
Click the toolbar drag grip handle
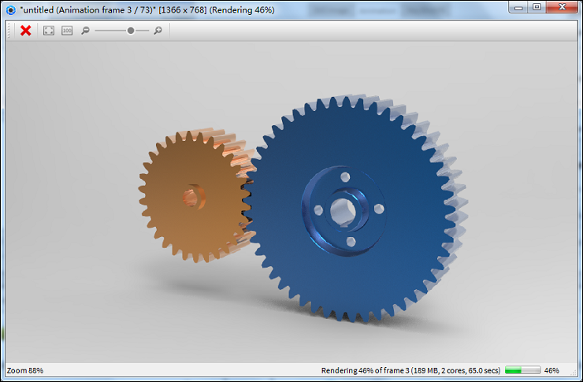9,31
